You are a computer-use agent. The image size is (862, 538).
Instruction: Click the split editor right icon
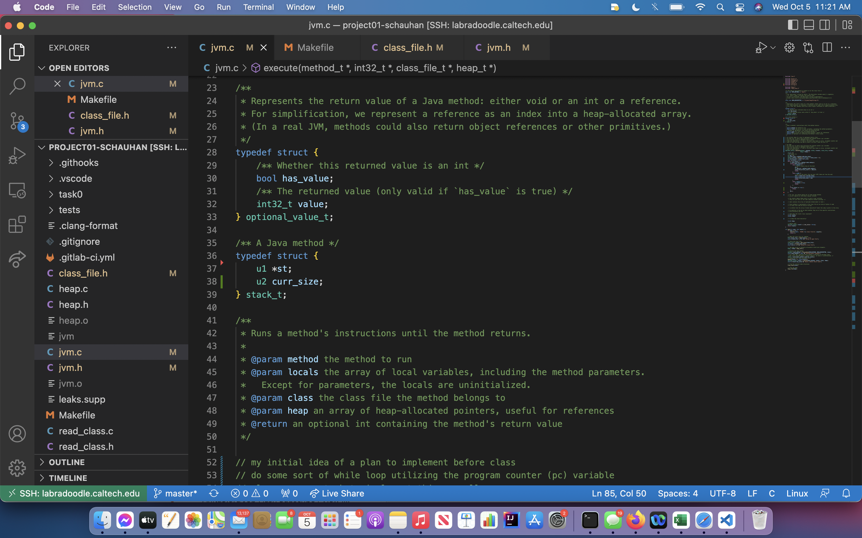pyautogui.click(x=827, y=47)
